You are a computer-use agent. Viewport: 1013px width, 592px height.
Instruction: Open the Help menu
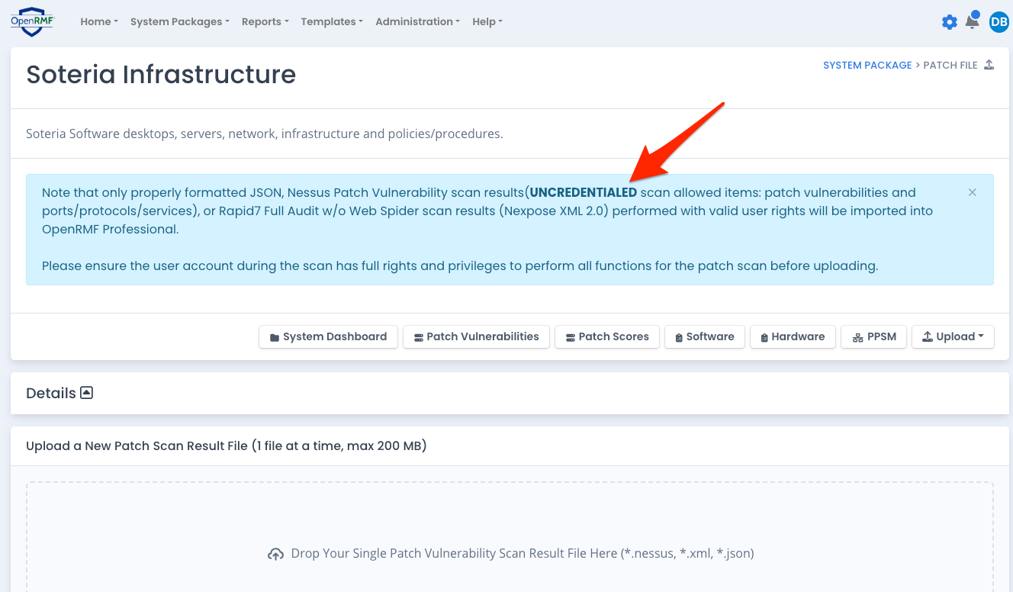487,21
